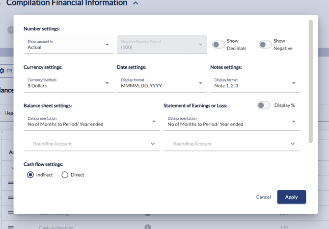Open Notes display format dropdown
The width and height of the screenshot is (329, 229).
(x=255, y=83)
